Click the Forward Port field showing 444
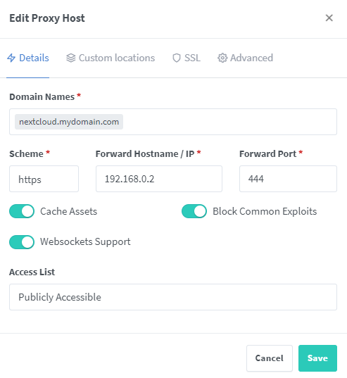 (288, 179)
